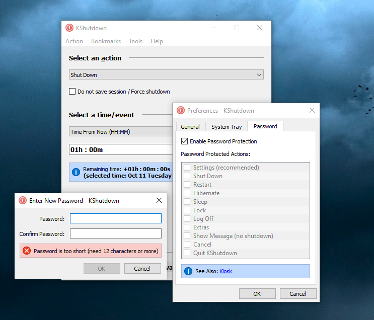
Task: Toggle Enable Password Protection checkbox
Action: pyautogui.click(x=184, y=141)
